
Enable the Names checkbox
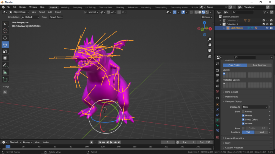point(243,111)
